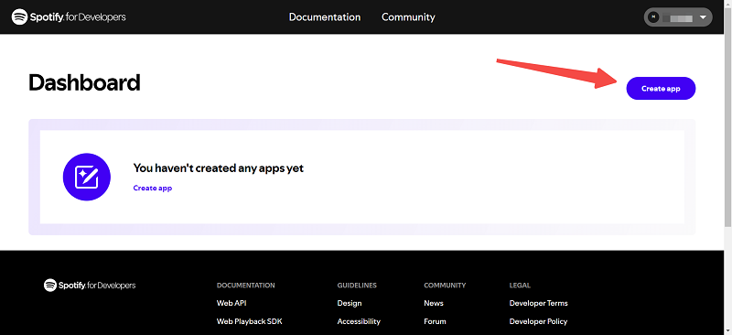Viewport: 732px width, 335px height.
Task: Open the News footer link
Action: (434, 303)
